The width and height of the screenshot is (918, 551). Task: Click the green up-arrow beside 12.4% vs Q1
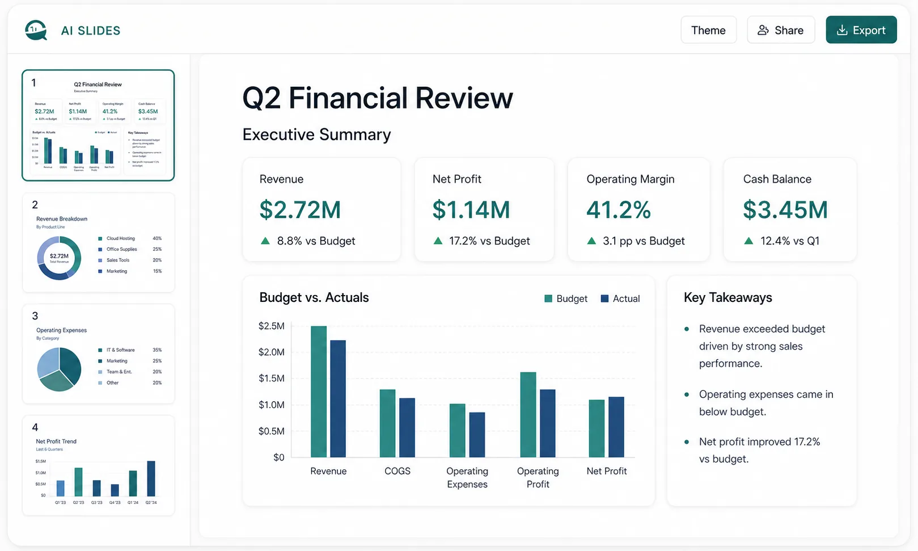748,241
